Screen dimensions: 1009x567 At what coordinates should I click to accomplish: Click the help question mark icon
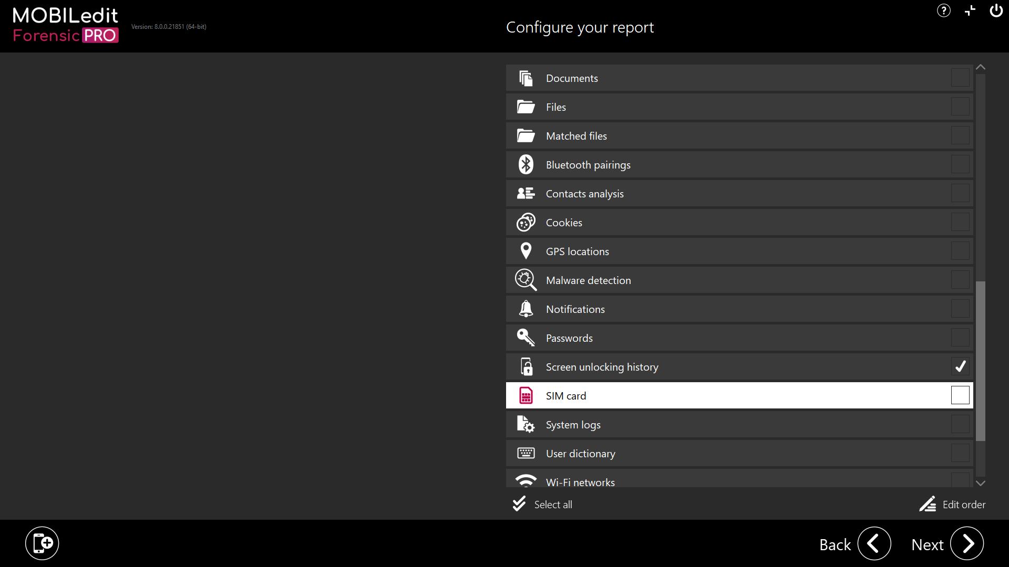(943, 10)
